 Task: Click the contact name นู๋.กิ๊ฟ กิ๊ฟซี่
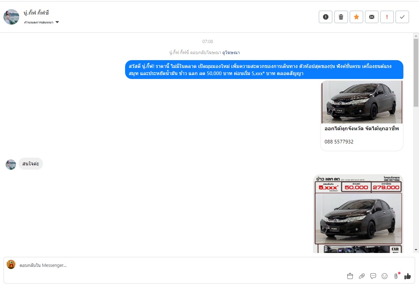coord(36,13)
